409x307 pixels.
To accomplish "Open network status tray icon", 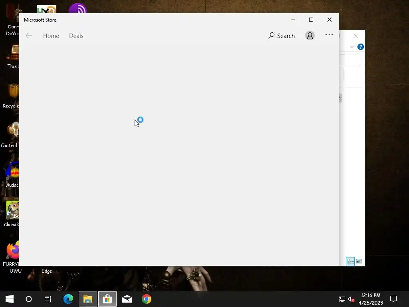I will (x=342, y=299).
